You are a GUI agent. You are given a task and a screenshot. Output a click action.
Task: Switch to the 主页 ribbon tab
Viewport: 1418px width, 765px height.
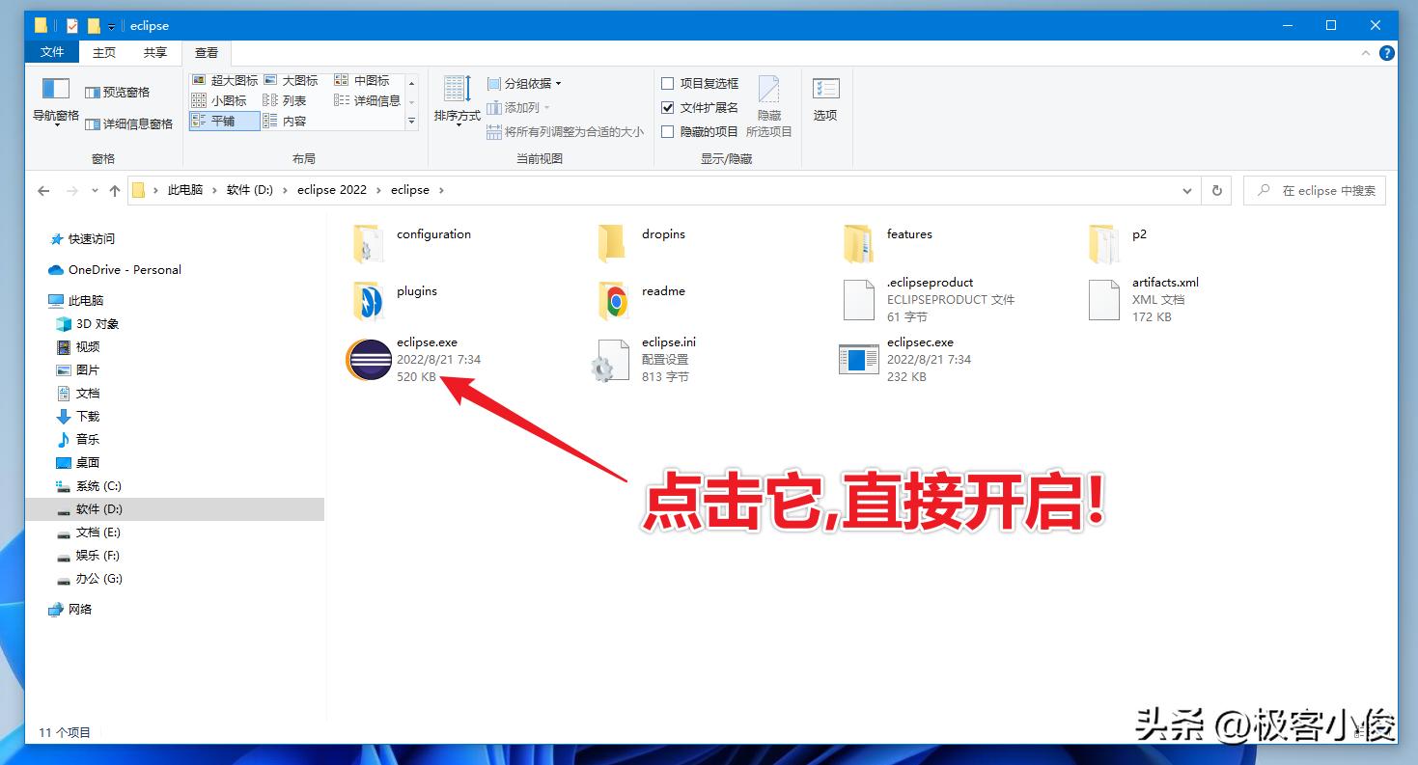(103, 53)
